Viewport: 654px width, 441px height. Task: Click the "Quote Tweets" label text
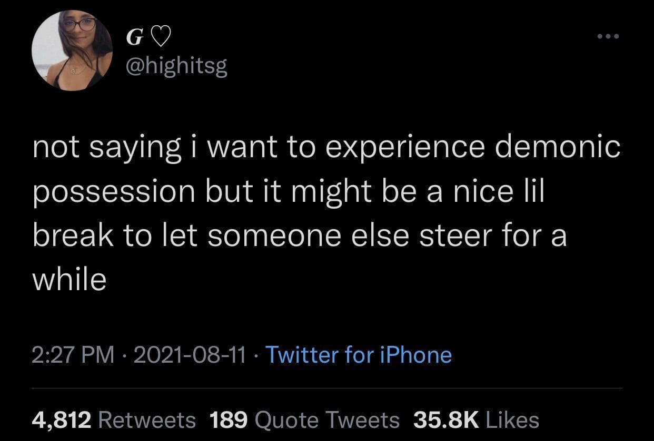tap(327, 419)
